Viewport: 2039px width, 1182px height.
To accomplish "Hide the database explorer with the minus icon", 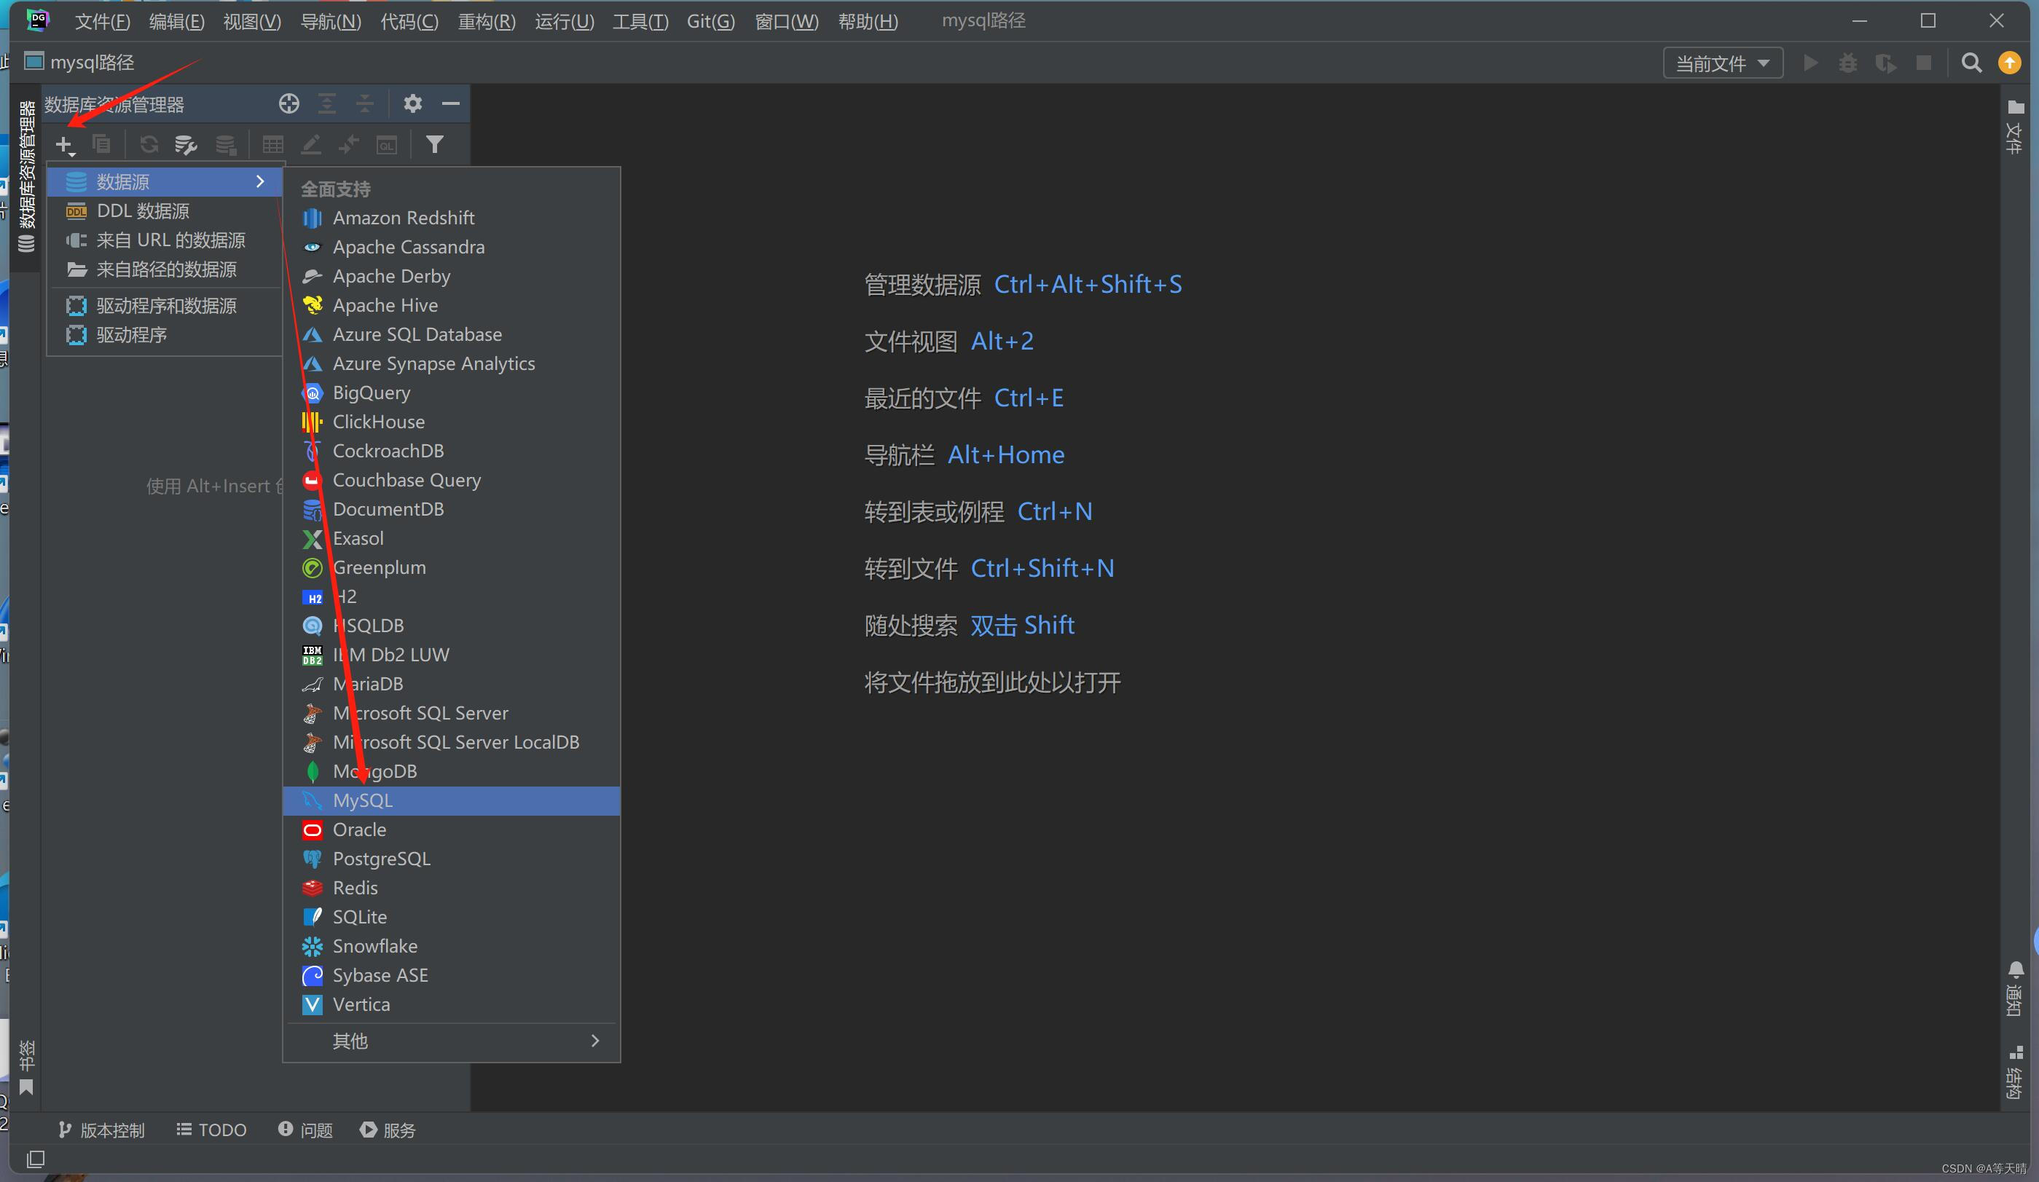I will (451, 103).
